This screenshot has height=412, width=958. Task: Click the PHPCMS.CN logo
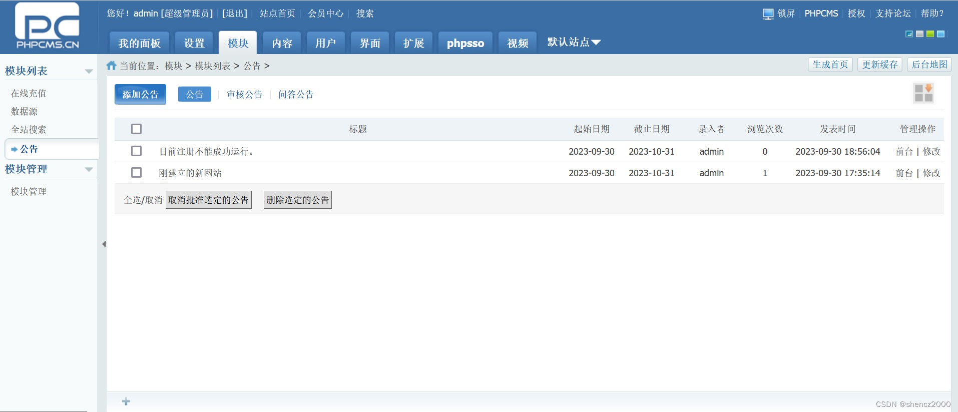[47, 26]
